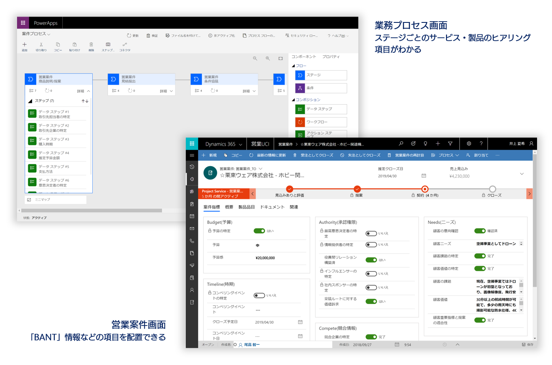The width and height of the screenshot is (552, 365).
Task: Toggle 競合企業の特定 switch
Action: [x=371, y=337]
